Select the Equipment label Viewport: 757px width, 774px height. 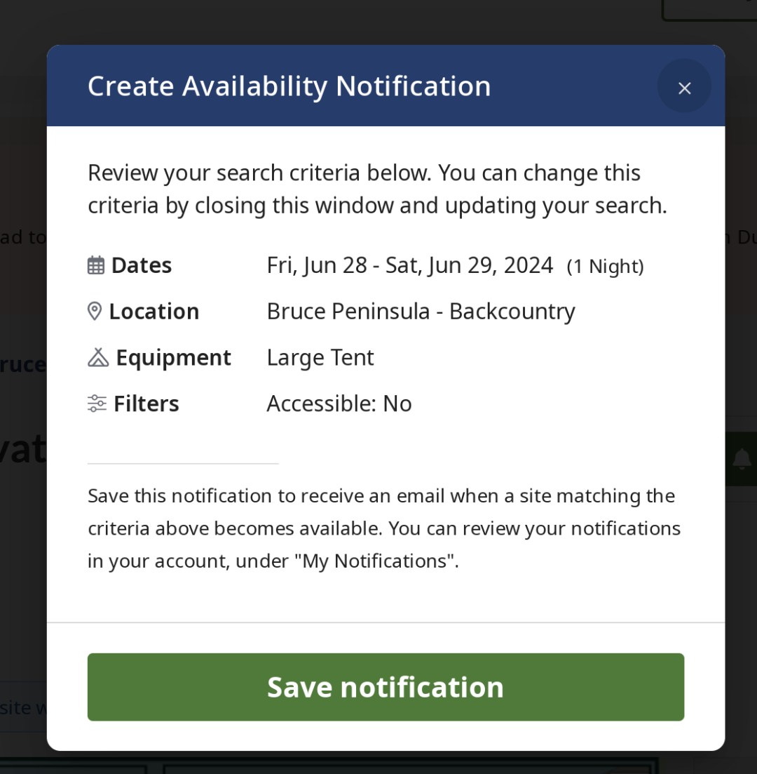[x=173, y=357]
